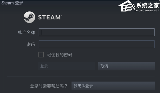Click the 记住我的密码 label text
The width and height of the screenshot is (160, 93).
pyautogui.click(x=59, y=55)
